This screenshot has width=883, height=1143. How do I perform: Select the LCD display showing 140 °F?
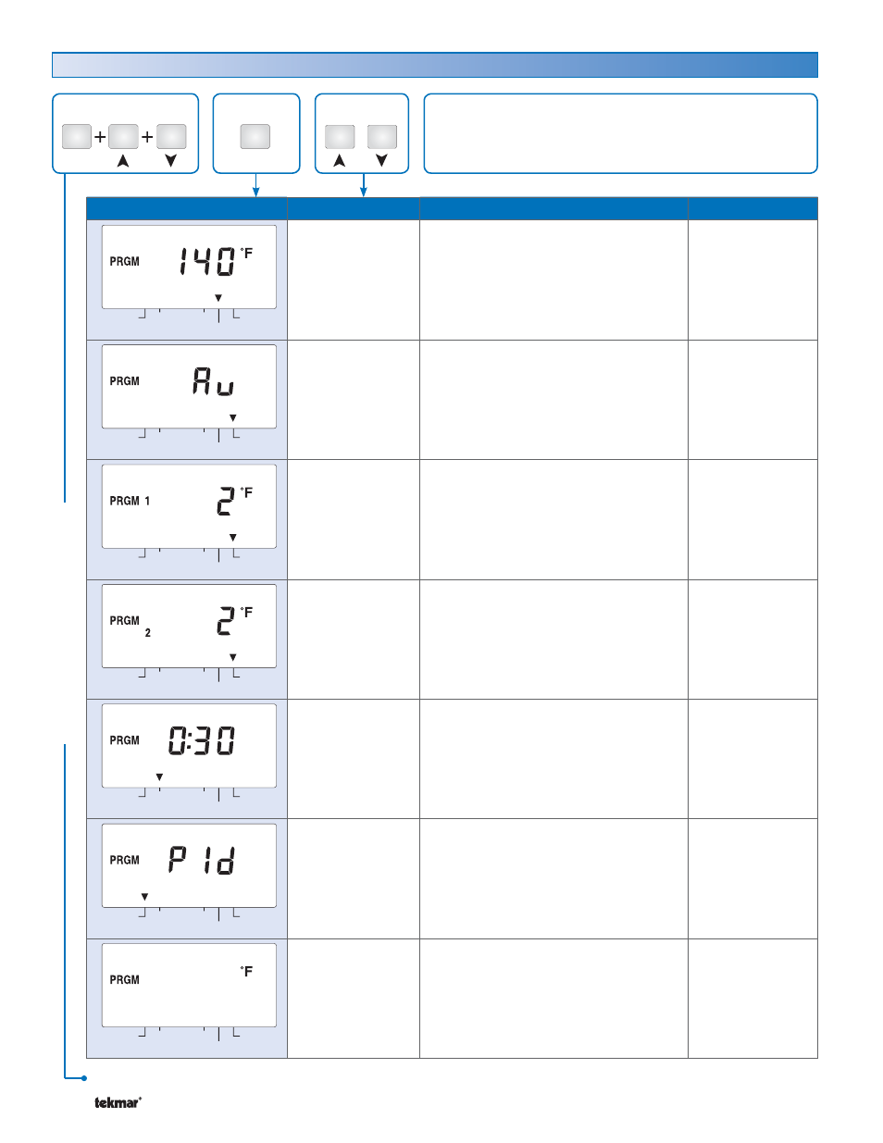[x=189, y=267]
